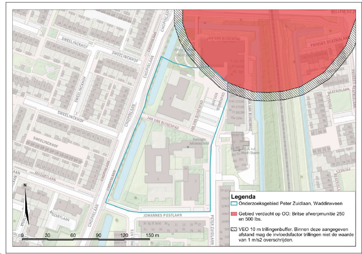
Task: Click the red legend swatch for suspected area
Action: click(234, 214)
